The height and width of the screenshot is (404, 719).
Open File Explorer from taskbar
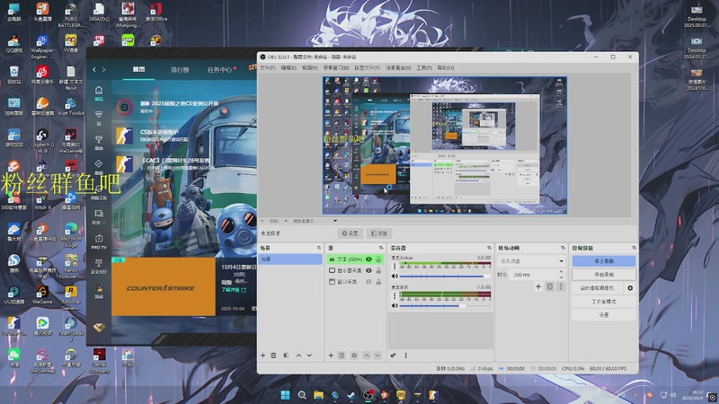[x=318, y=395]
